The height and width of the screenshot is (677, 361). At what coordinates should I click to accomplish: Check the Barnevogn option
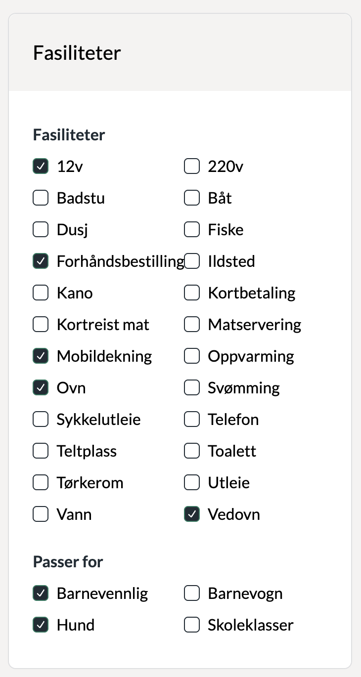192,593
